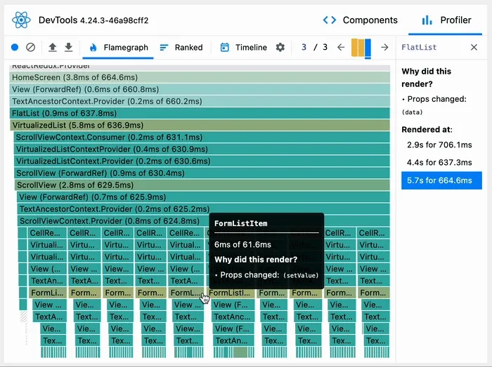Select the blue commit bar in the commit chart
The width and height of the screenshot is (492, 367).
click(x=368, y=48)
